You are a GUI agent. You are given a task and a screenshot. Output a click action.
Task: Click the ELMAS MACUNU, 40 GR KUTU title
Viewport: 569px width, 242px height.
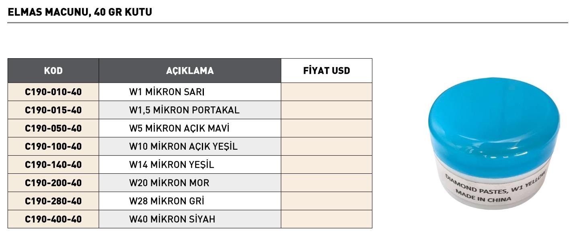click(80, 12)
